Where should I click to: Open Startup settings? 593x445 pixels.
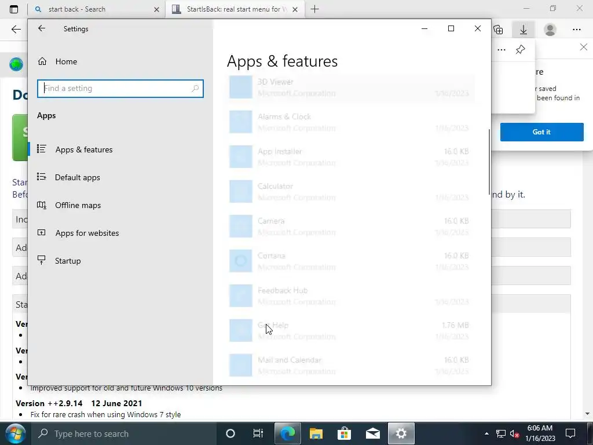[120, 261]
